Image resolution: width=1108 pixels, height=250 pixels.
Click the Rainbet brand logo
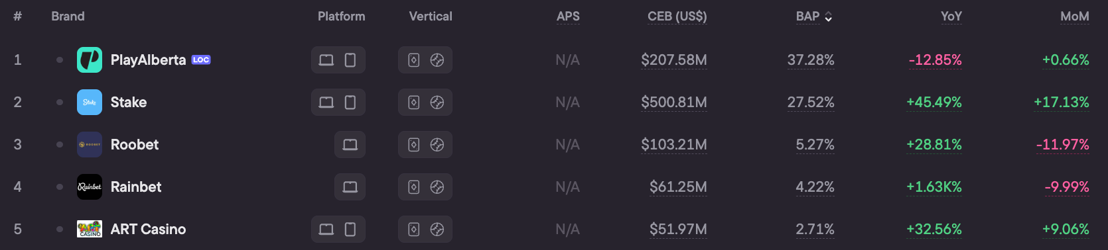point(90,187)
